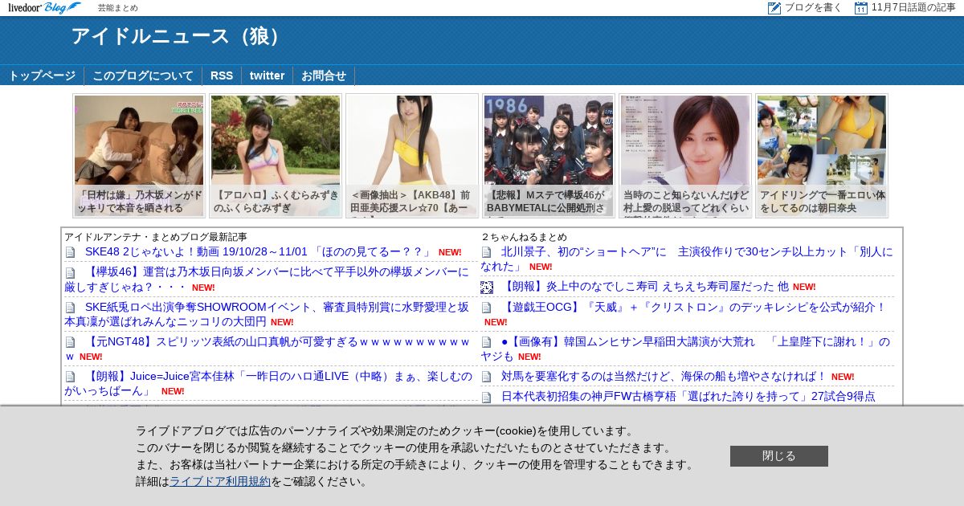Click document icon beside 遊戯王OCG article

[486, 308]
